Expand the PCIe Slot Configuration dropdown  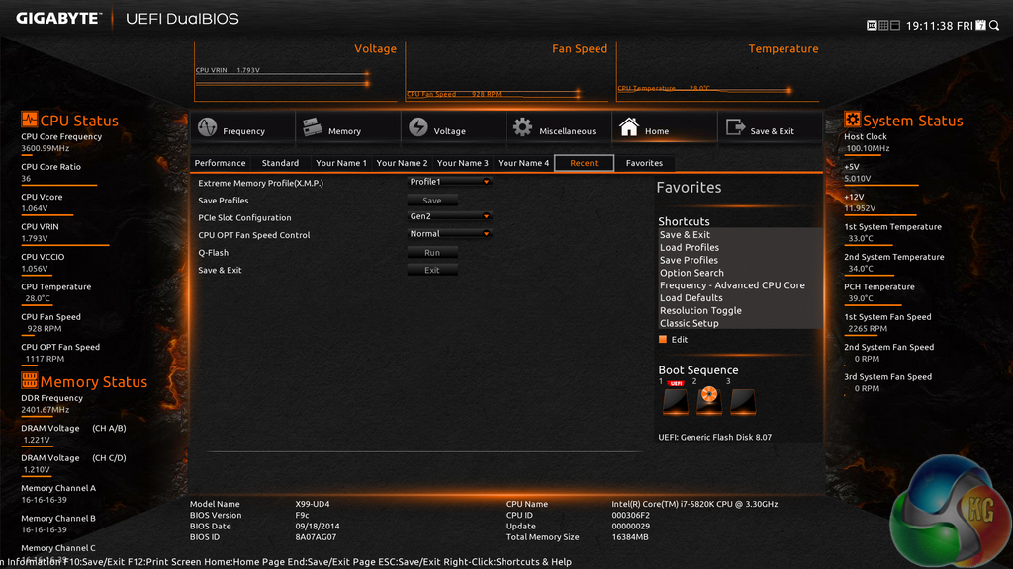(450, 216)
